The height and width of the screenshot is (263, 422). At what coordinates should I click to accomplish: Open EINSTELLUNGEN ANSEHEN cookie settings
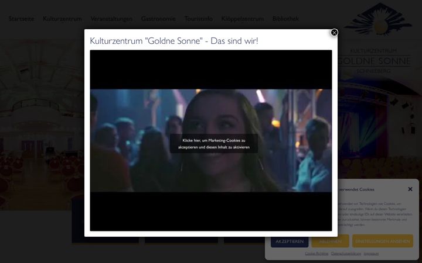coord(382,241)
